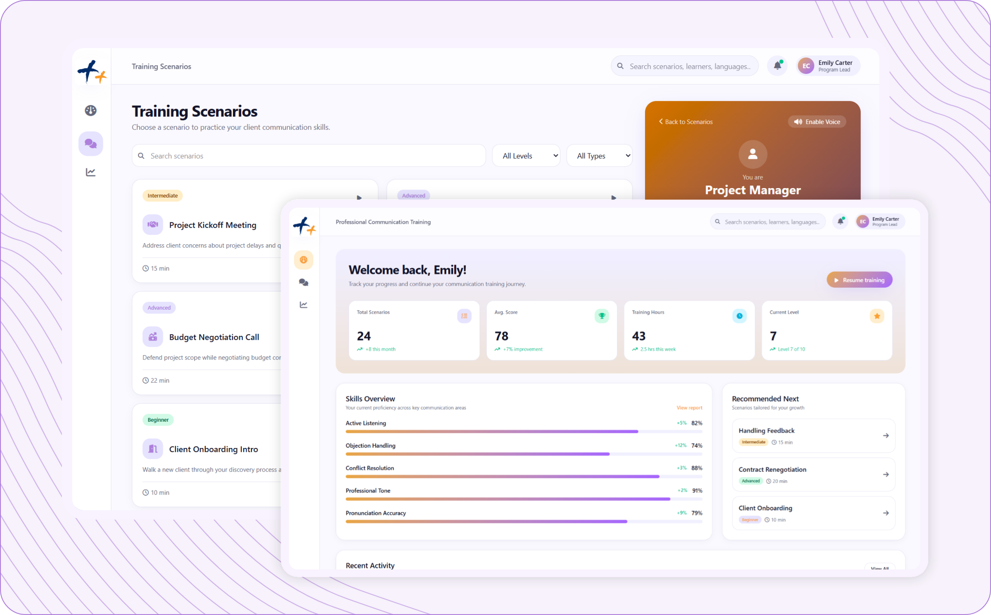This screenshot has height=615, width=991.
Task: Focus the Search scenarios input field
Action: coord(309,156)
